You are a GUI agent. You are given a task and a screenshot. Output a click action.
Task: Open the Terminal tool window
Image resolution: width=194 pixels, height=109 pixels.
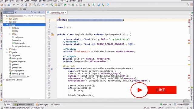[55, 104]
